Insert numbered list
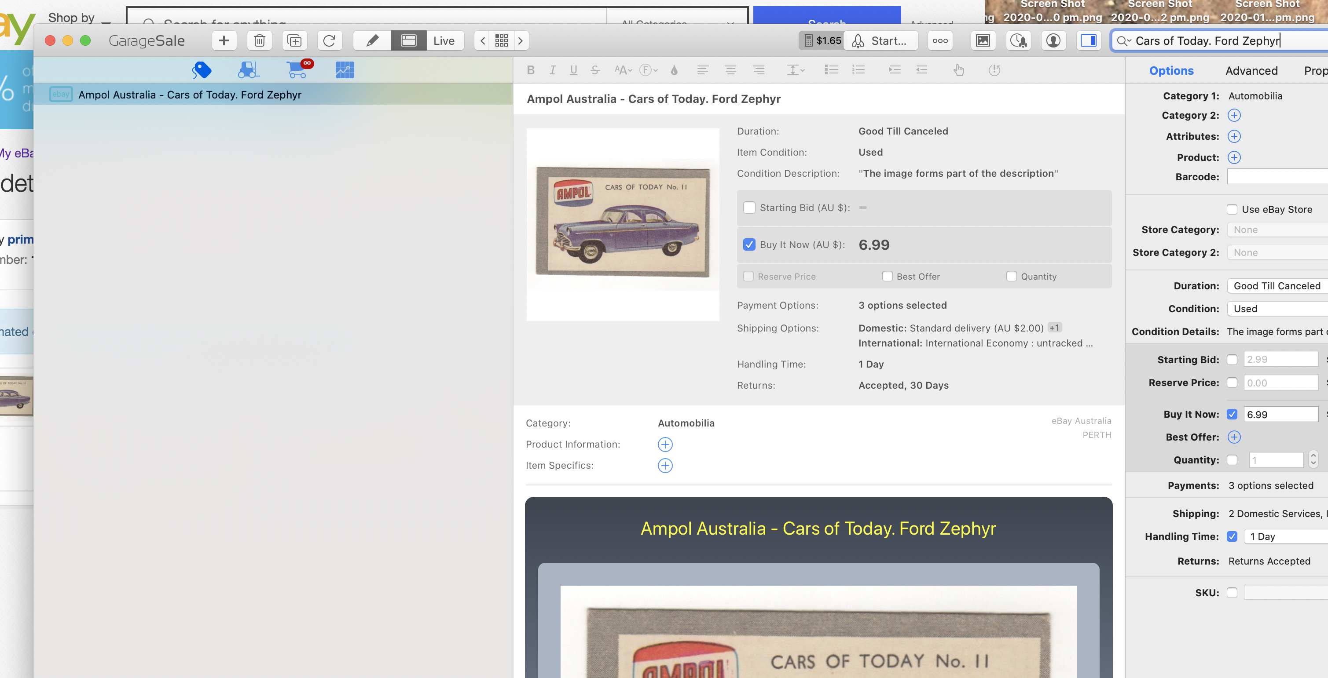The height and width of the screenshot is (678, 1328). click(x=858, y=70)
